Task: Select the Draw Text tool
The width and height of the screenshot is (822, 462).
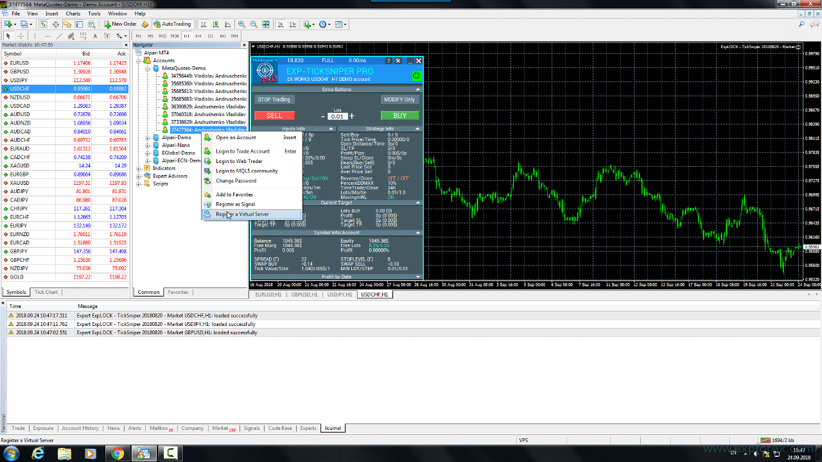Action: pos(95,36)
